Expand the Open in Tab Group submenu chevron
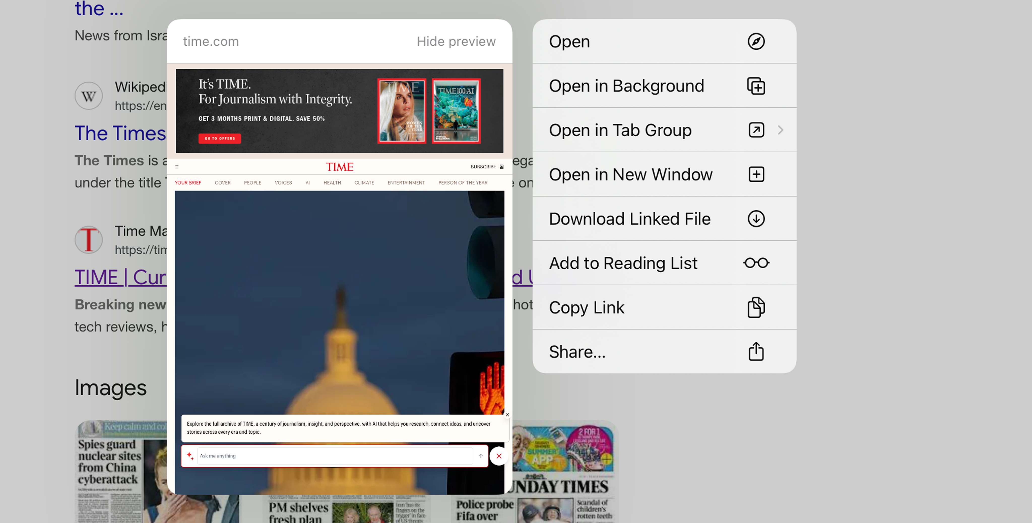The image size is (1032, 523). coord(780,130)
